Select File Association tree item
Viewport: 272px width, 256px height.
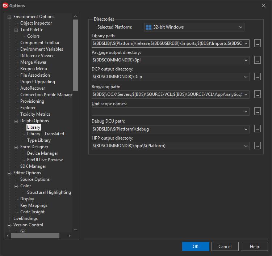35,75
